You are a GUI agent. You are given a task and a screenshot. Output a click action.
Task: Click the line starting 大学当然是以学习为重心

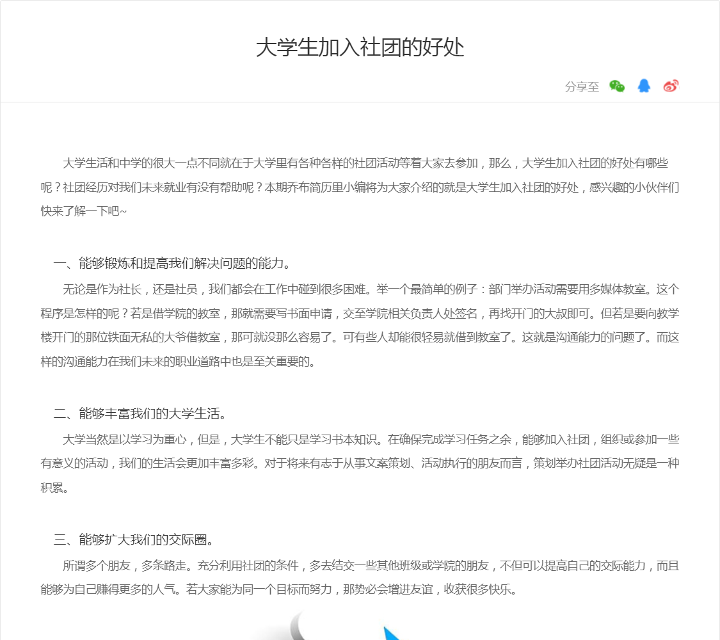pyautogui.click(x=371, y=440)
